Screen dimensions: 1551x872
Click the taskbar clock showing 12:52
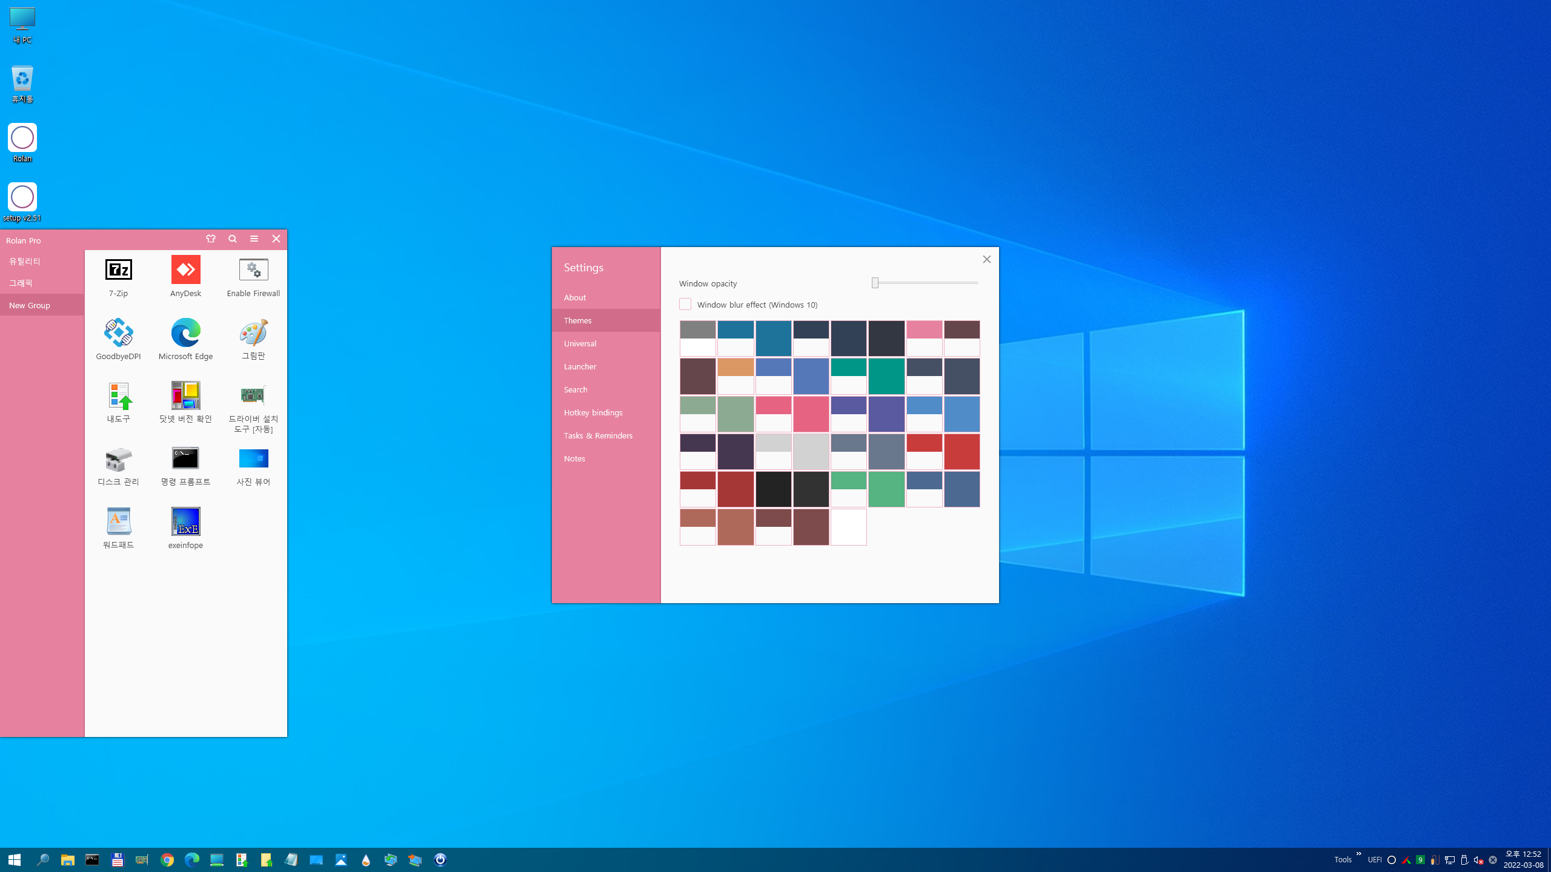tap(1523, 859)
